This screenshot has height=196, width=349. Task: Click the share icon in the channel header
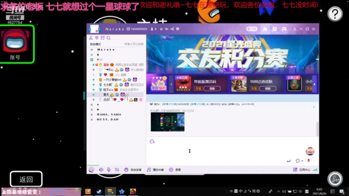(x=172, y=29)
